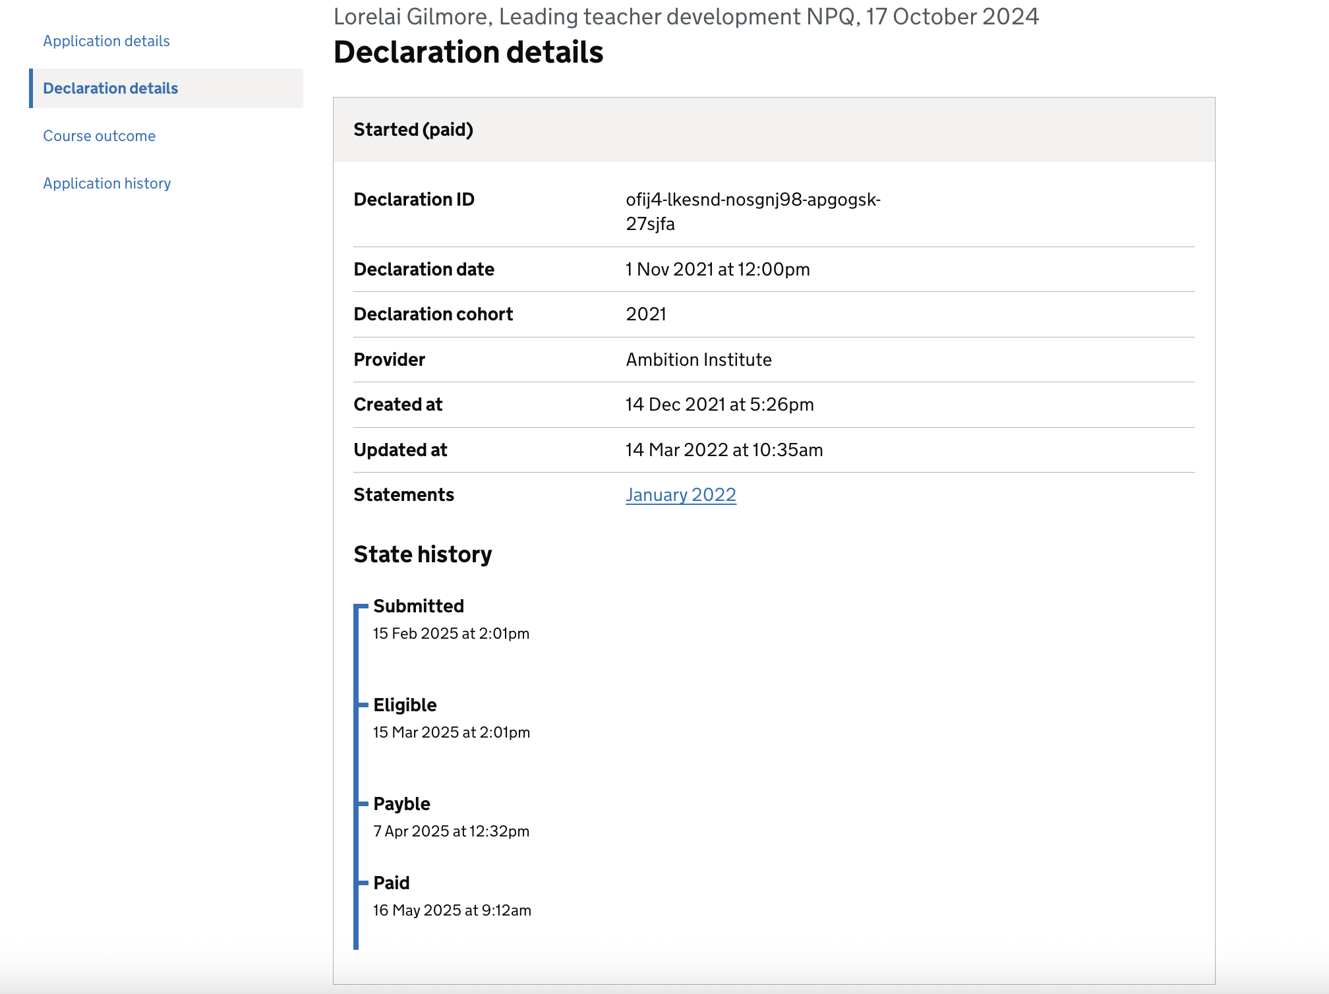Select the Paid milestone dated 16 May 2025
This screenshot has height=994, width=1329.
pyautogui.click(x=390, y=883)
